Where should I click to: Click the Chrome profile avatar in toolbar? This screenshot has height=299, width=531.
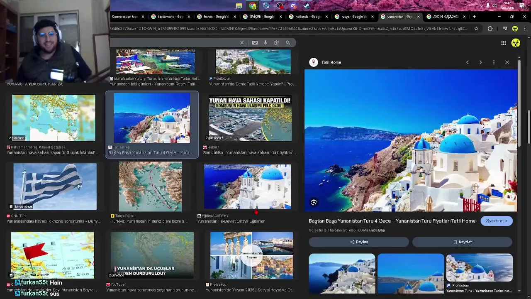(x=515, y=28)
